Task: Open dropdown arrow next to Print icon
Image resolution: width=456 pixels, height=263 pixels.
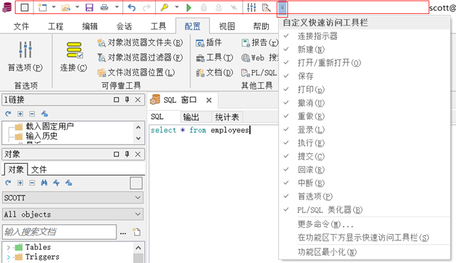Action: 116,7
